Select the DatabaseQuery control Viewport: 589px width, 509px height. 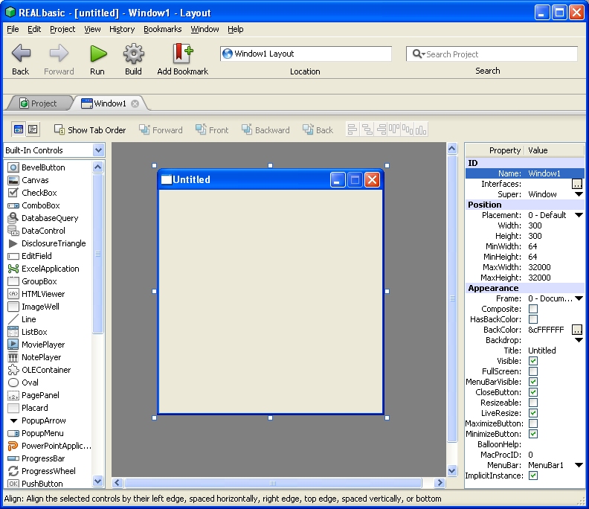tap(43, 218)
